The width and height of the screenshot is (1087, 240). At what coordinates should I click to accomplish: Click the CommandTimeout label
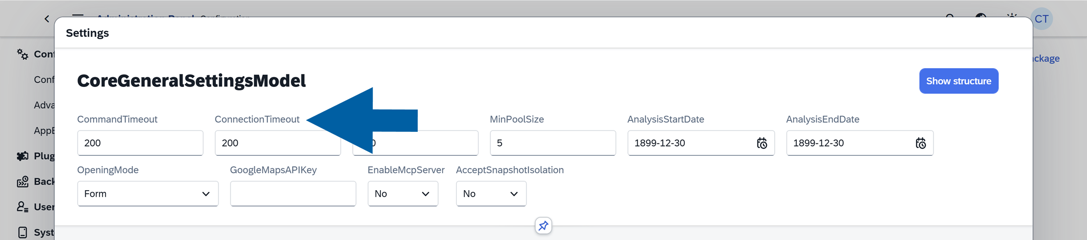(117, 119)
